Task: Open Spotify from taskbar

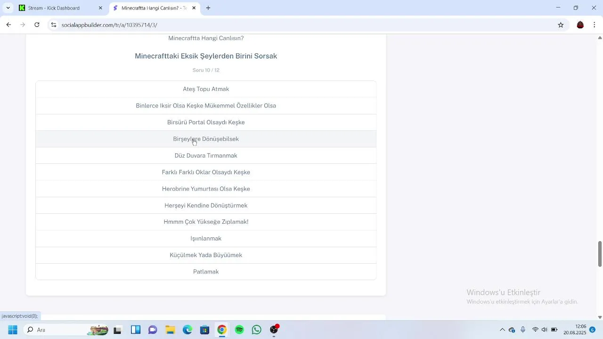Action: pos(239,330)
